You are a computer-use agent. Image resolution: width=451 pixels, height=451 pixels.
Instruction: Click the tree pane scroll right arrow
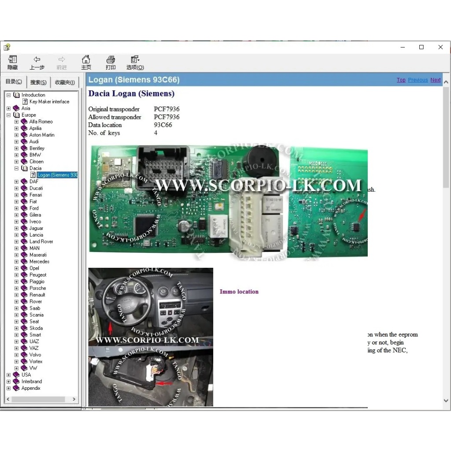(x=74, y=399)
